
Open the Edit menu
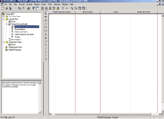click(10, 4)
